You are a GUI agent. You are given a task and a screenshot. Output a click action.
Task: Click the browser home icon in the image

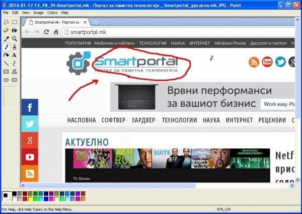[x=56, y=32]
